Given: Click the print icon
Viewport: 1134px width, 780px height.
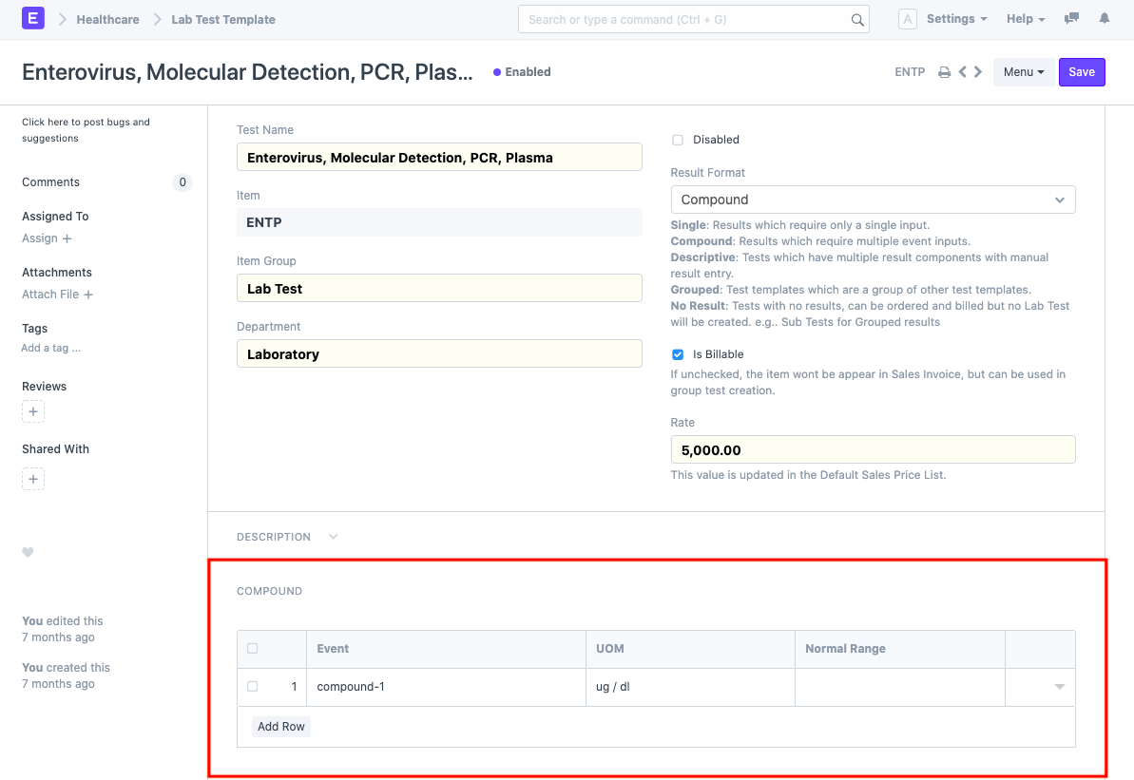Looking at the screenshot, I should point(944,72).
